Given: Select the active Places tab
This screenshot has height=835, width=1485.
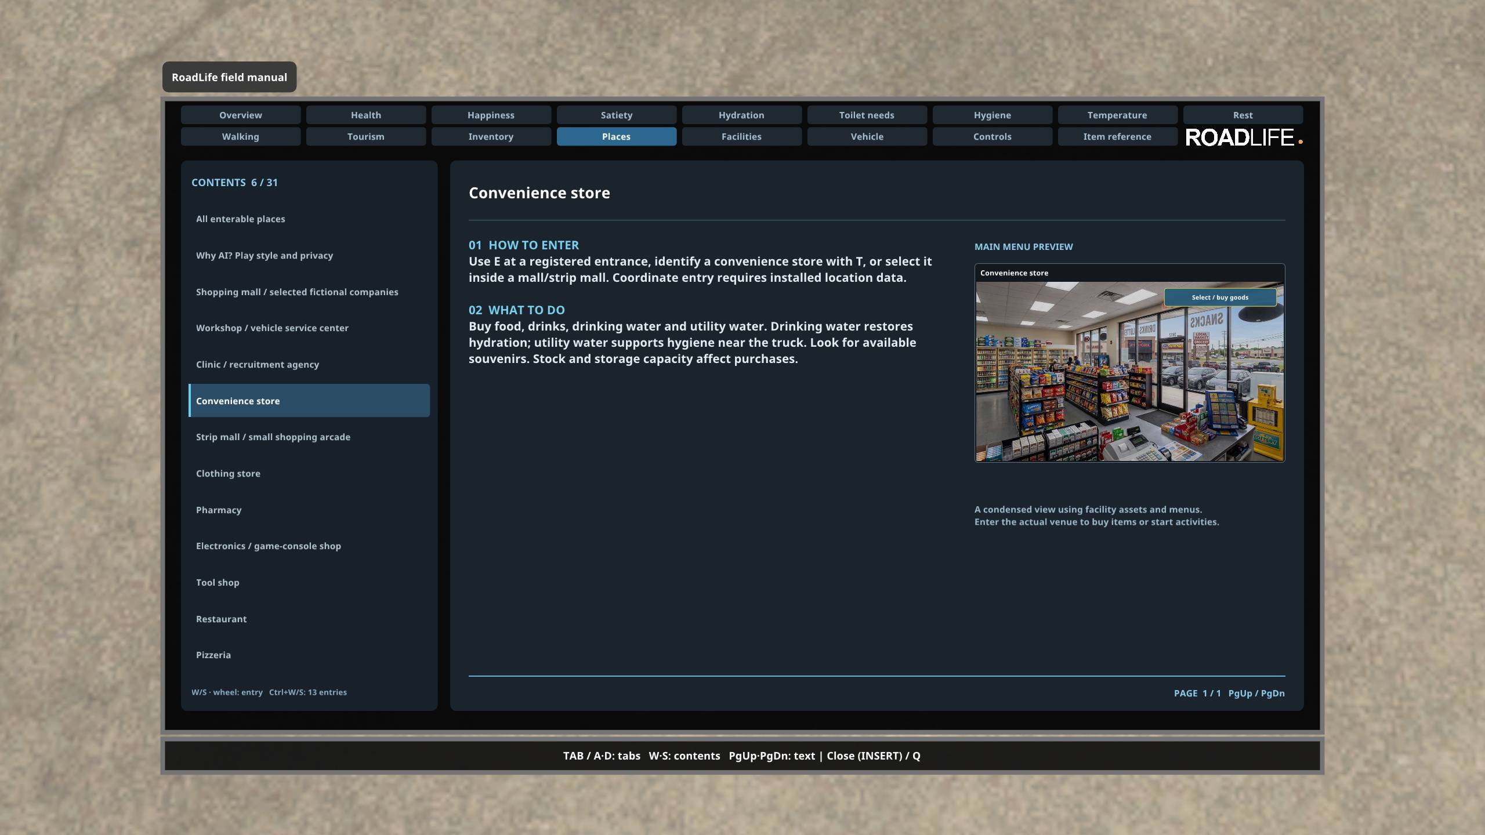Looking at the screenshot, I should (617, 136).
